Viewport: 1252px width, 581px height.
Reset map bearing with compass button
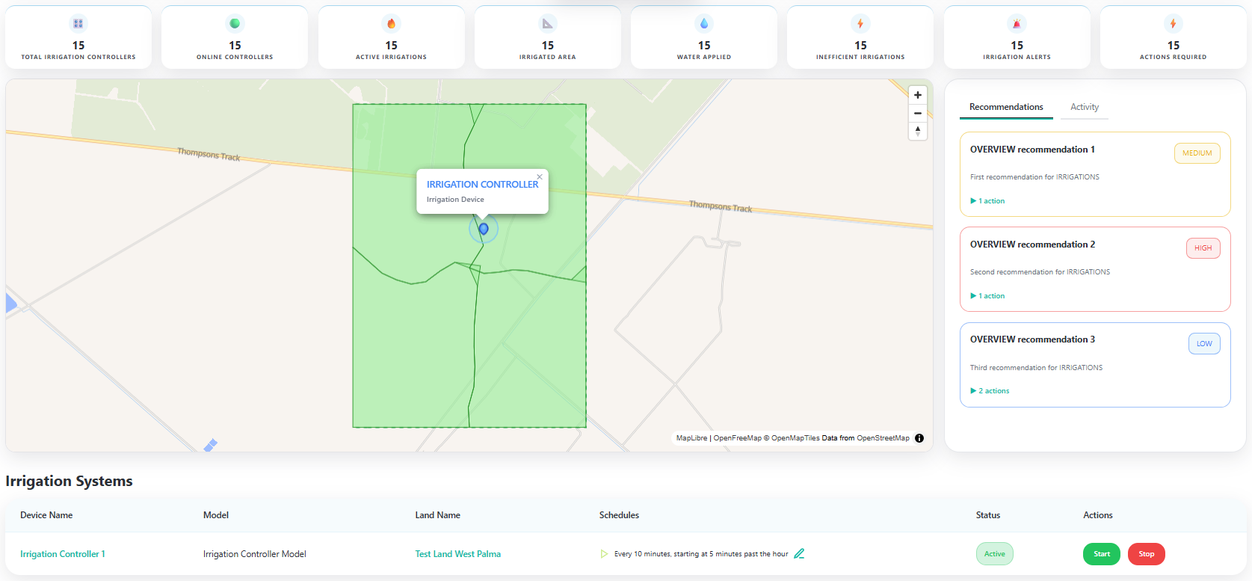point(918,131)
